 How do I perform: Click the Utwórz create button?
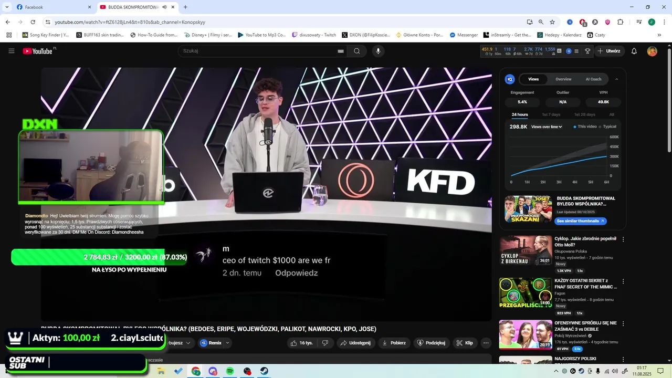coord(609,51)
